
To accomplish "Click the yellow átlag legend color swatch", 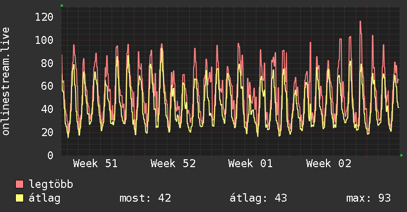I will pos(20,198).
